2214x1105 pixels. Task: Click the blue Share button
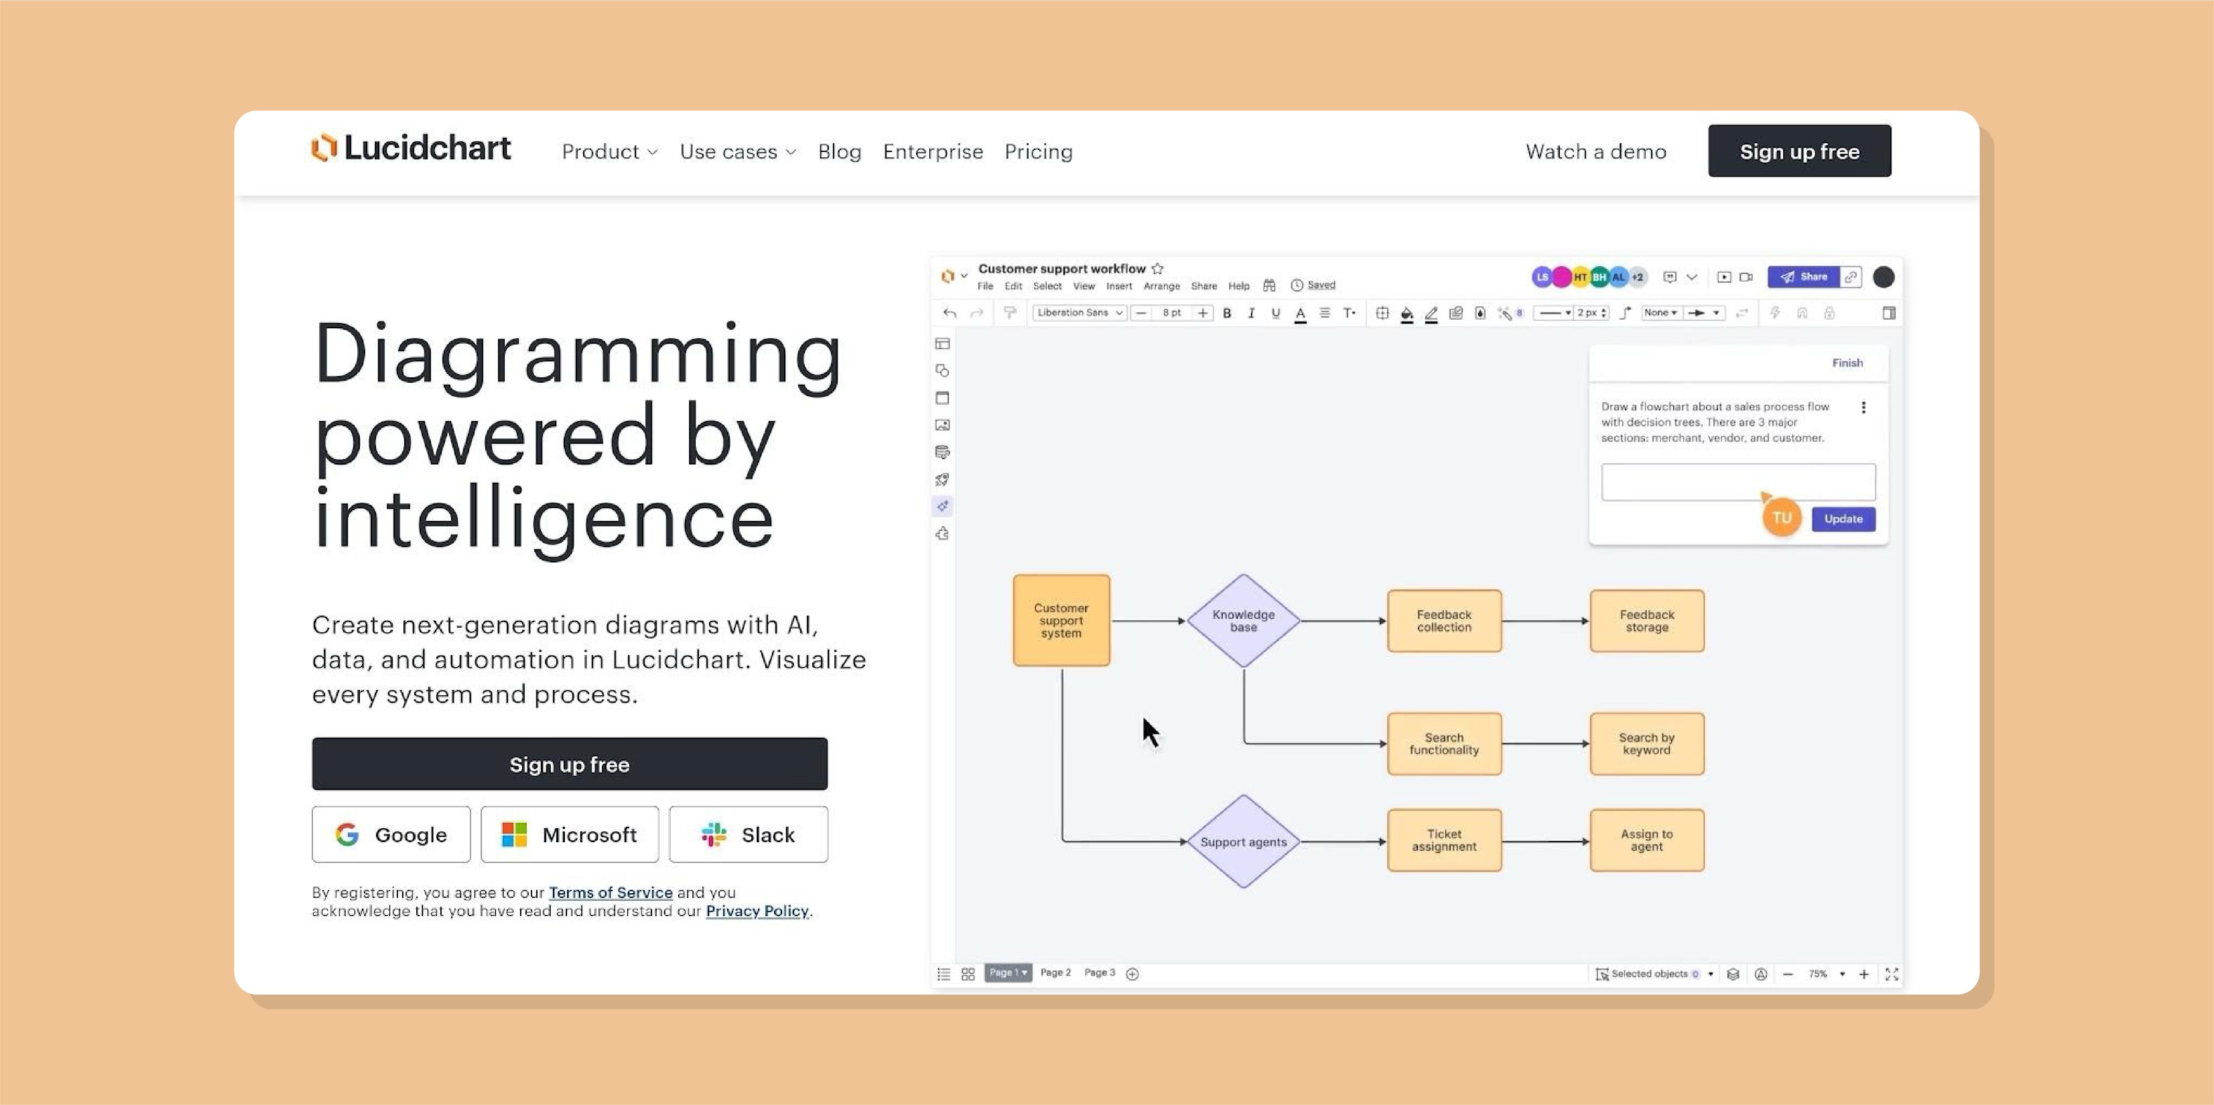[x=1803, y=278]
